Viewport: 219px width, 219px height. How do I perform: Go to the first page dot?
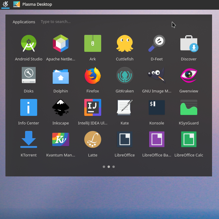[x=104, y=167]
